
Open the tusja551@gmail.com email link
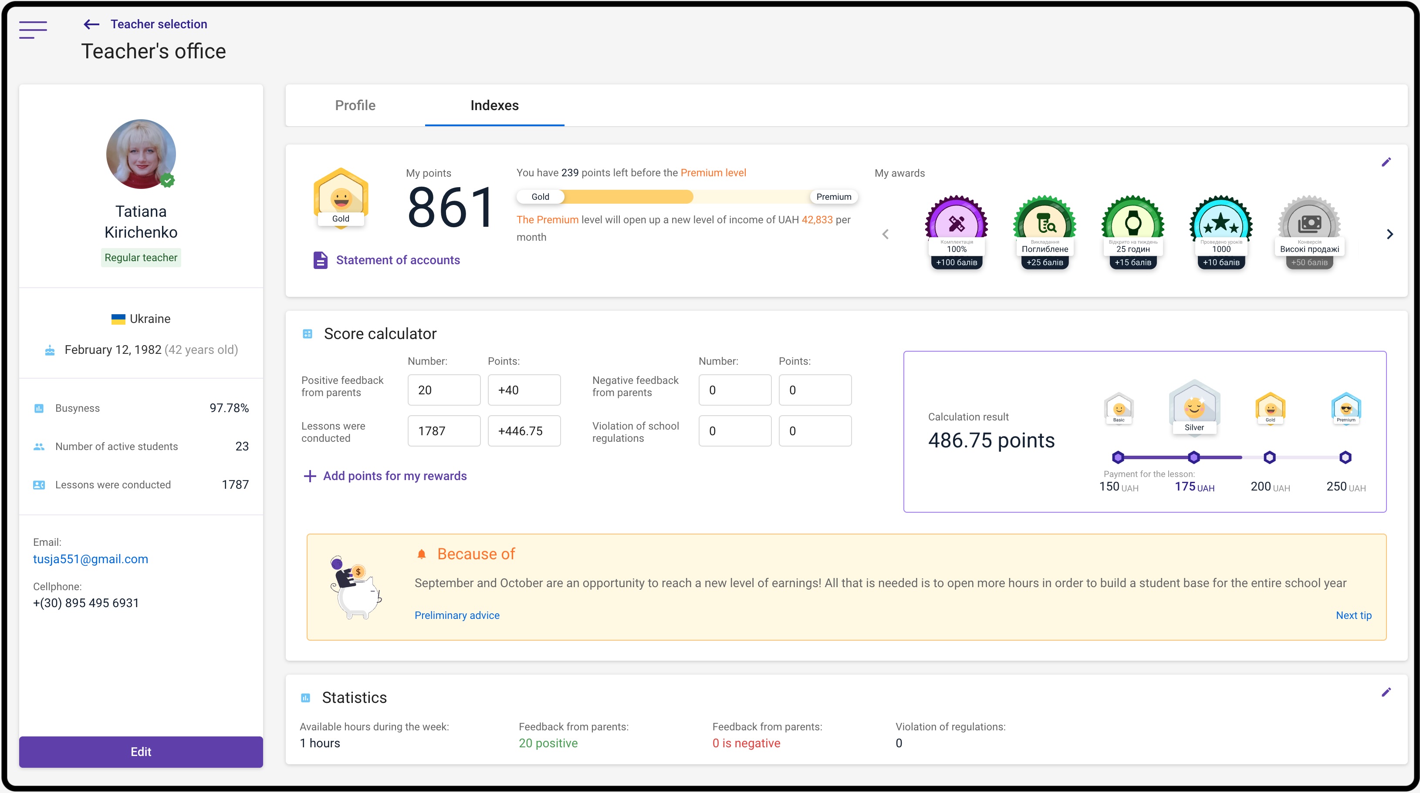click(91, 559)
